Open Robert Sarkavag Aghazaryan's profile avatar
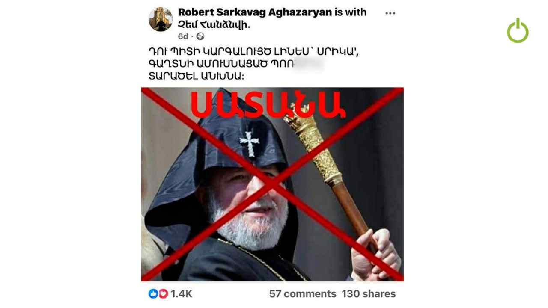This screenshot has height=308, width=548. coord(161,19)
